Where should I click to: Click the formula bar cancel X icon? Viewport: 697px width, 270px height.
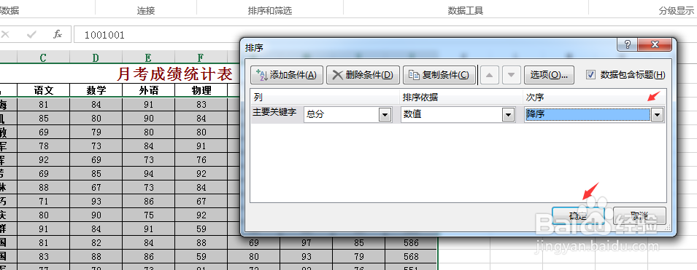coord(5,35)
